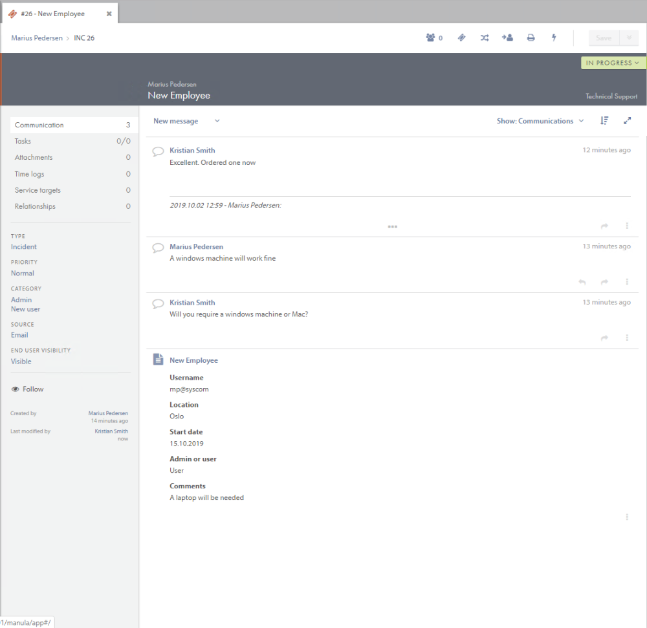This screenshot has height=628, width=647.
Task: Click the paperclip attachment icon
Action: click(461, 38)
